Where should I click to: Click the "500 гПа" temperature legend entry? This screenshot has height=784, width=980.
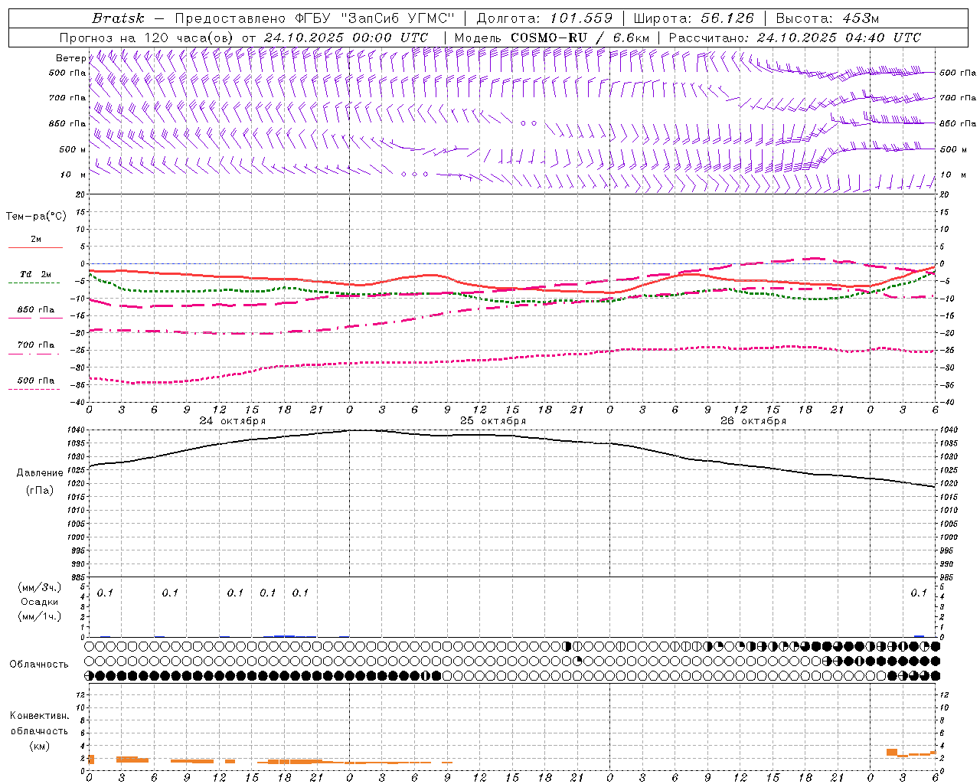[x=35, y=381]
